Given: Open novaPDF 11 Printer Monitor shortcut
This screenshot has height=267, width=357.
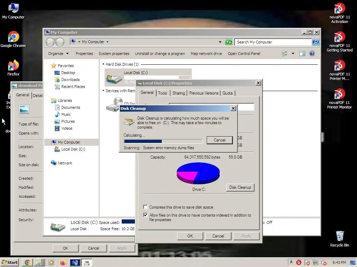Looking at the screenshot, I should coord(340,99).
